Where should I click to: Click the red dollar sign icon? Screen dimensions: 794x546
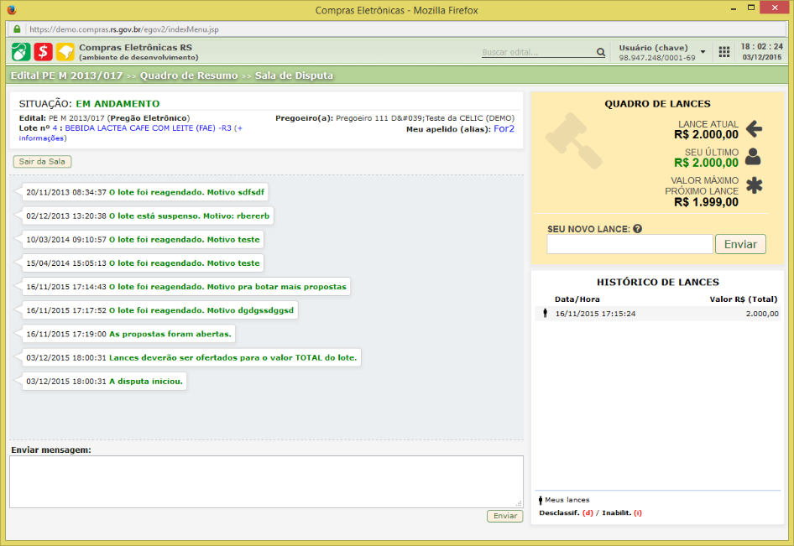(43, 52)
